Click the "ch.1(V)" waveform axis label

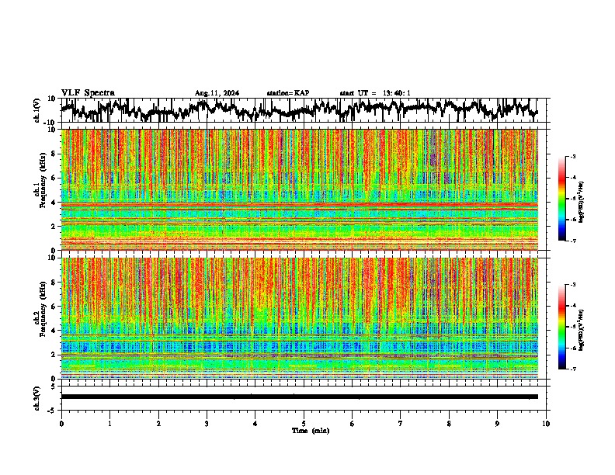pyautogui.click(x=37, y=110)
